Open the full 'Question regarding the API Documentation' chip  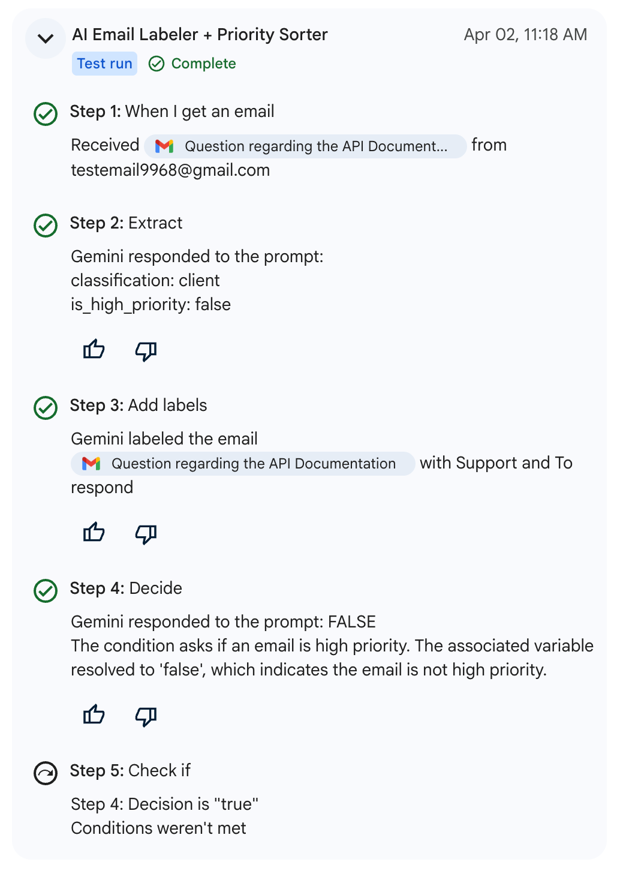tap(243, 464)
